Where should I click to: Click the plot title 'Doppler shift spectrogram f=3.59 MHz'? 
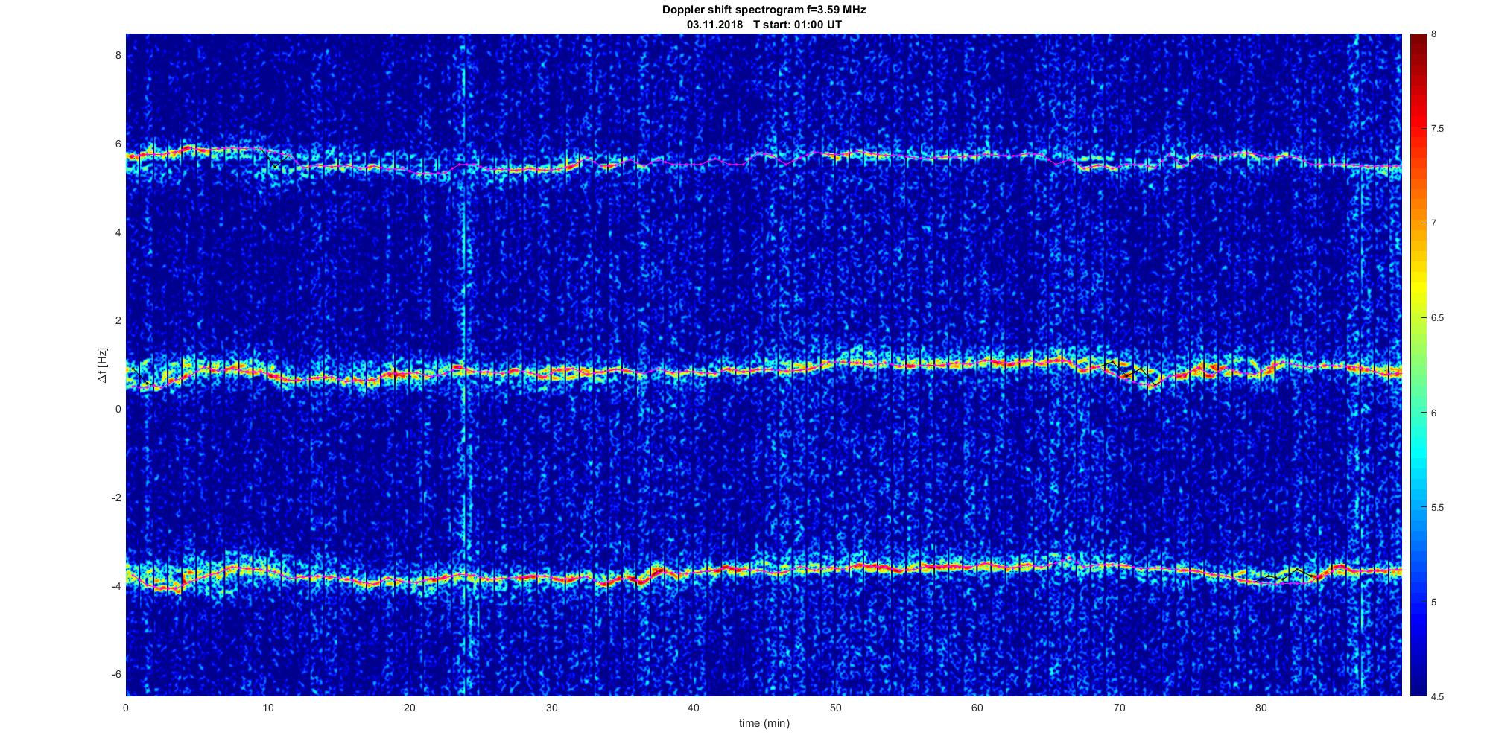(x=764, y=10)
